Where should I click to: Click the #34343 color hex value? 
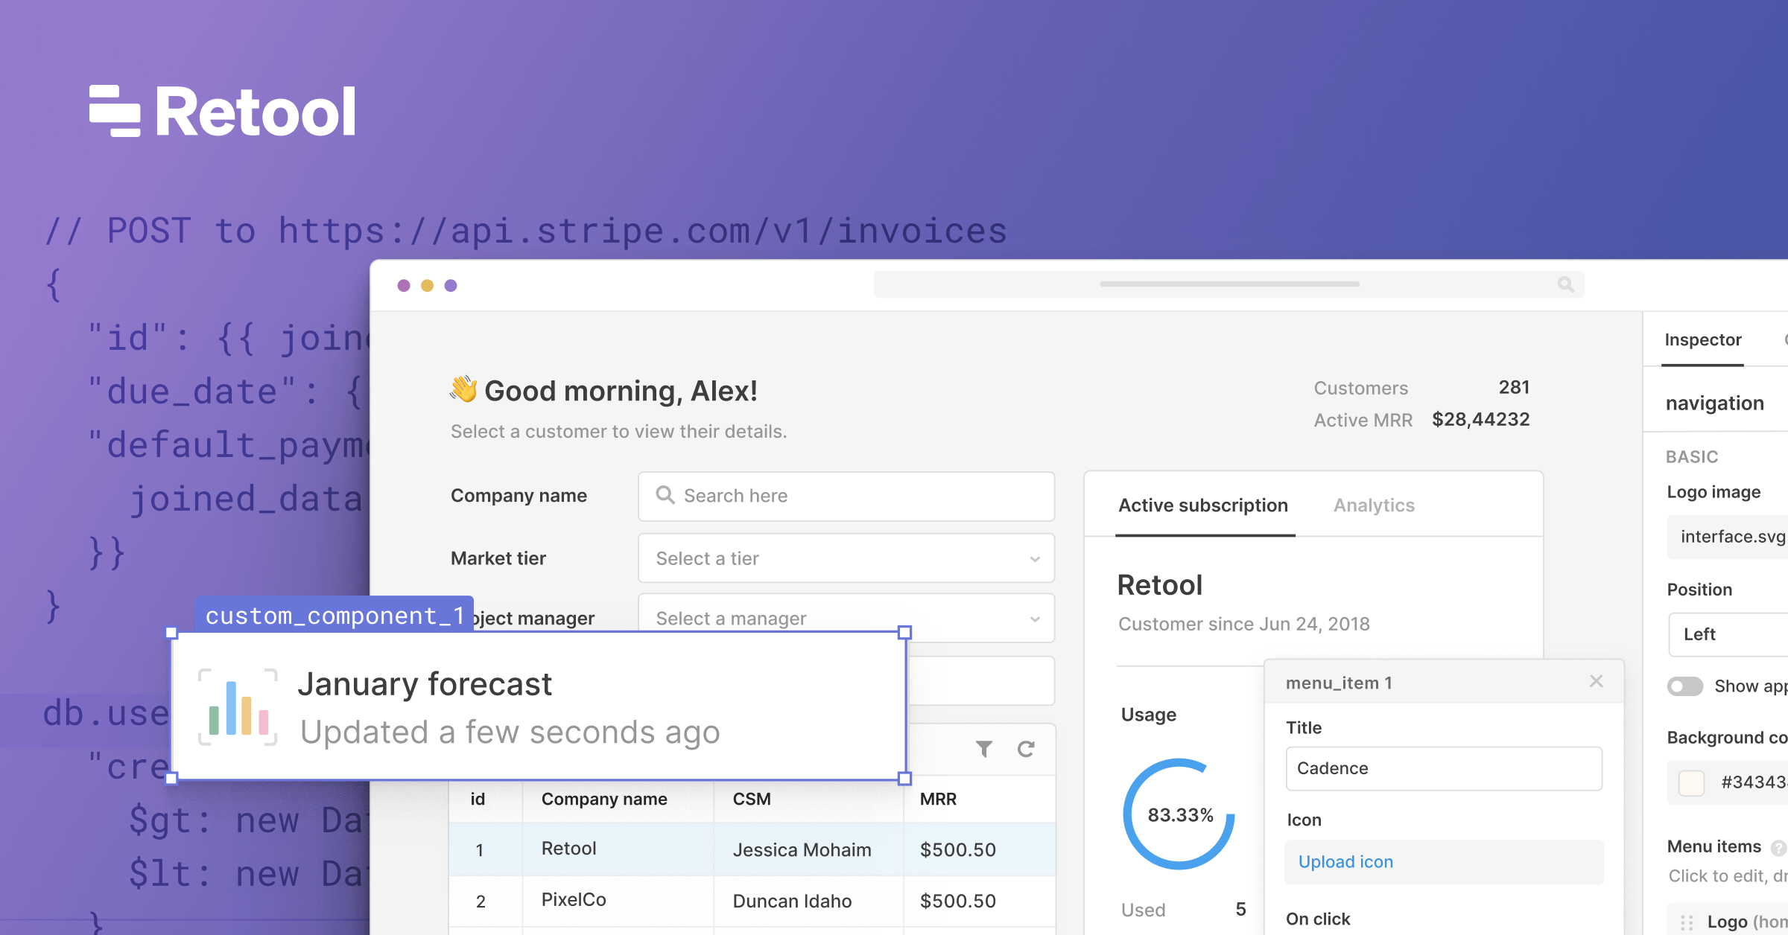(1754, 782)
